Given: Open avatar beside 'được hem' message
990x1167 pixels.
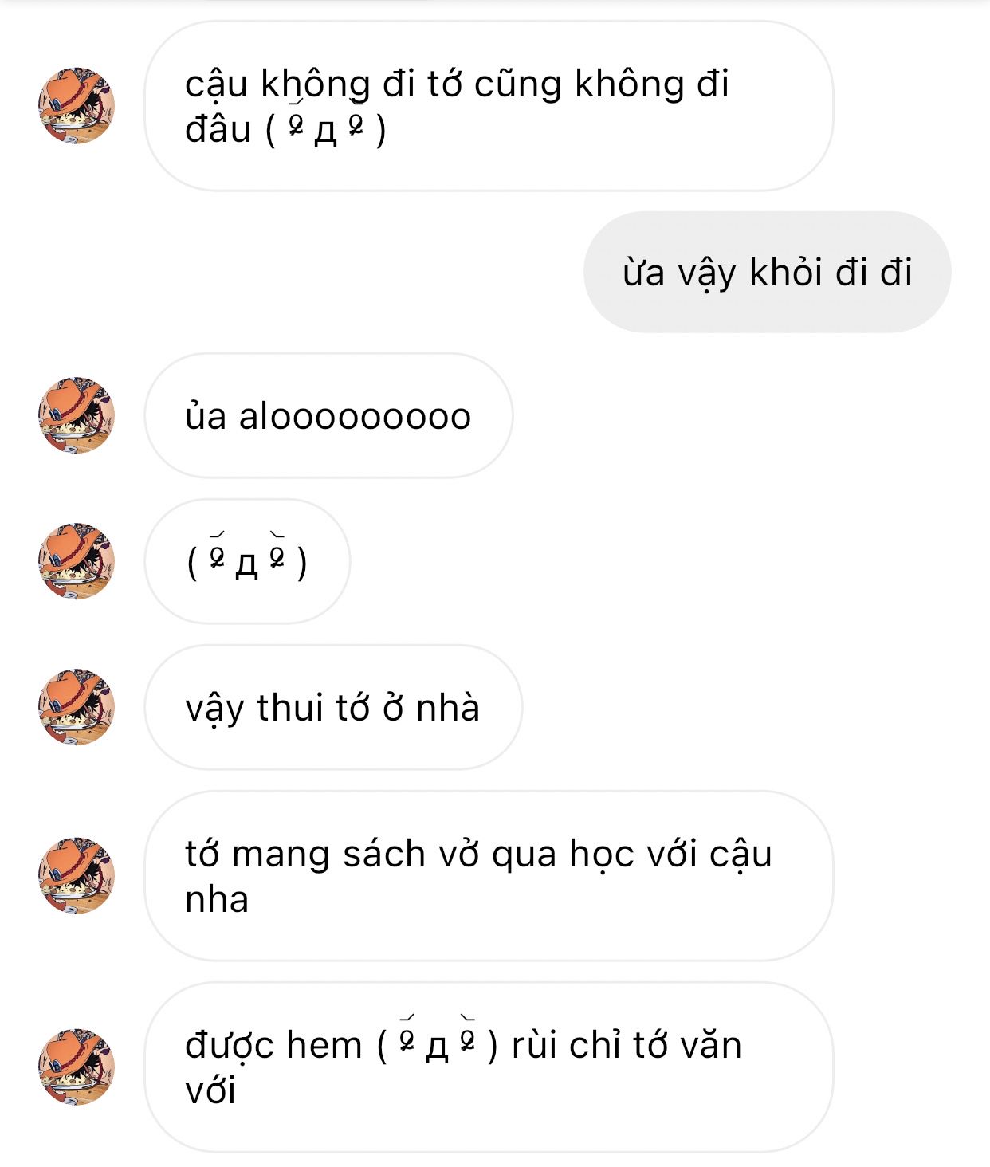Looking at the screenshot, I should click(x=77, y=1067).
